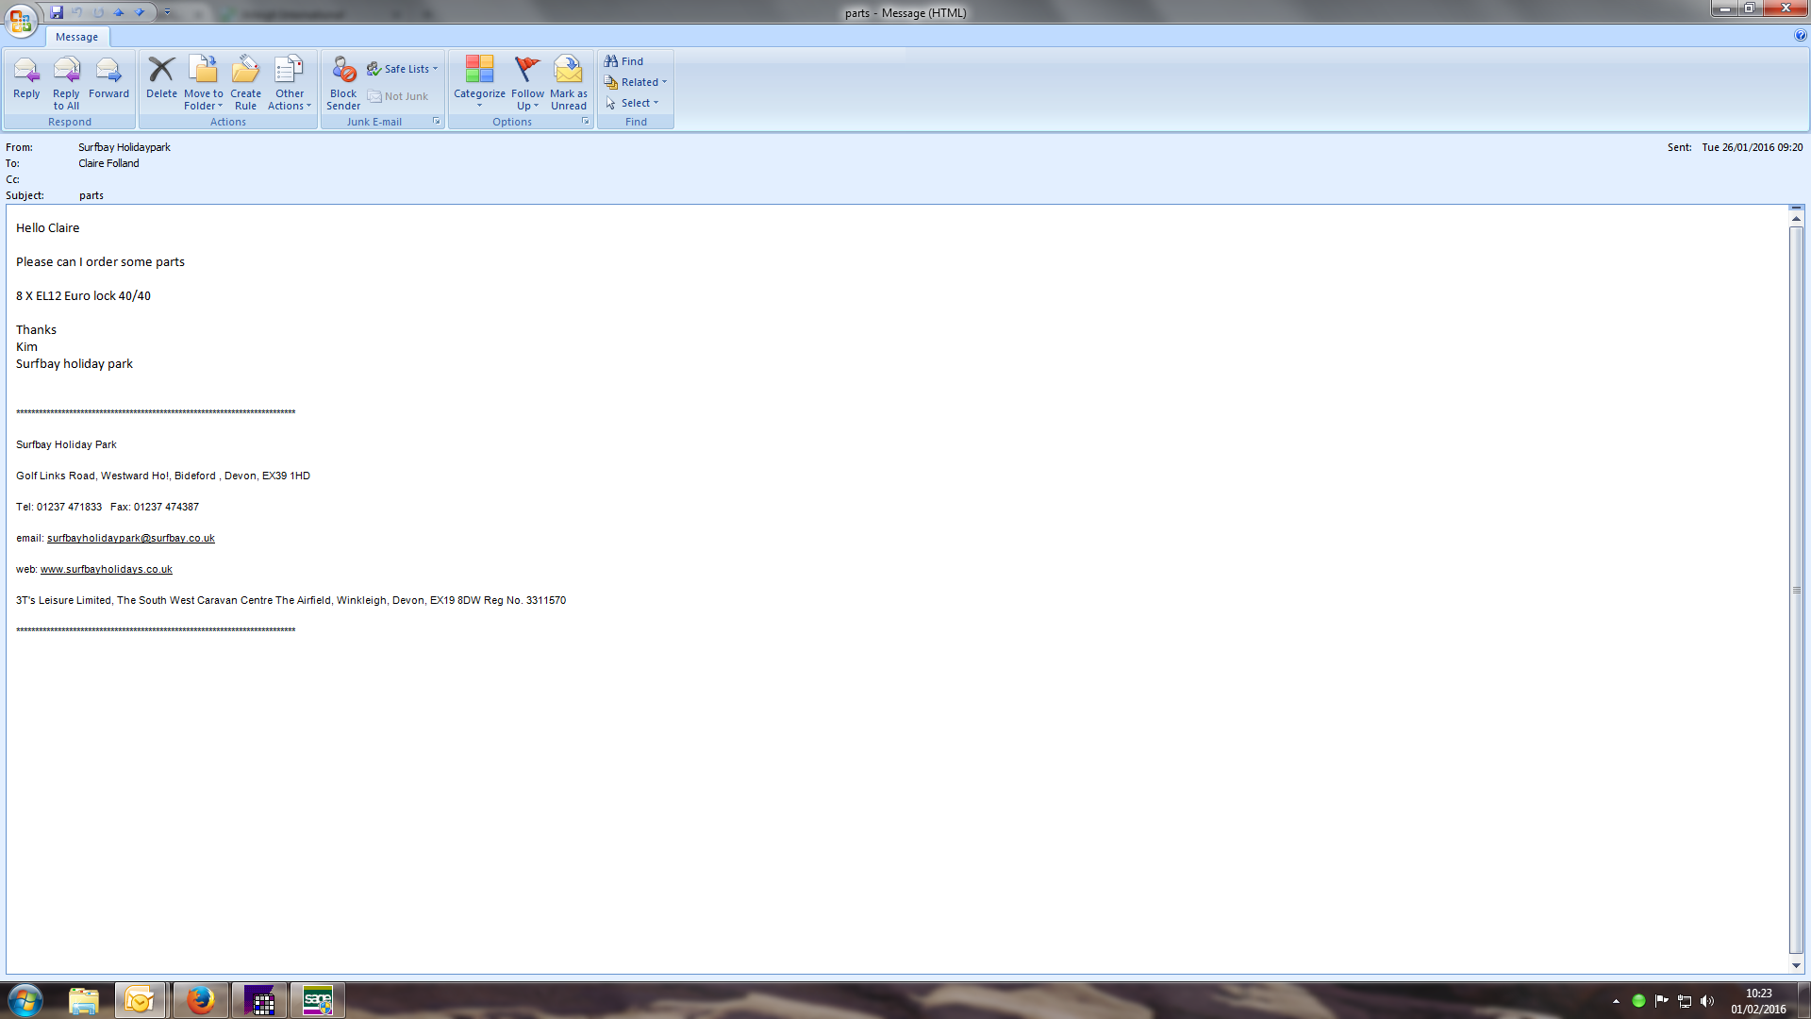
Task: Click the Firefox icon in taskbar
Action: [200, 1000]
